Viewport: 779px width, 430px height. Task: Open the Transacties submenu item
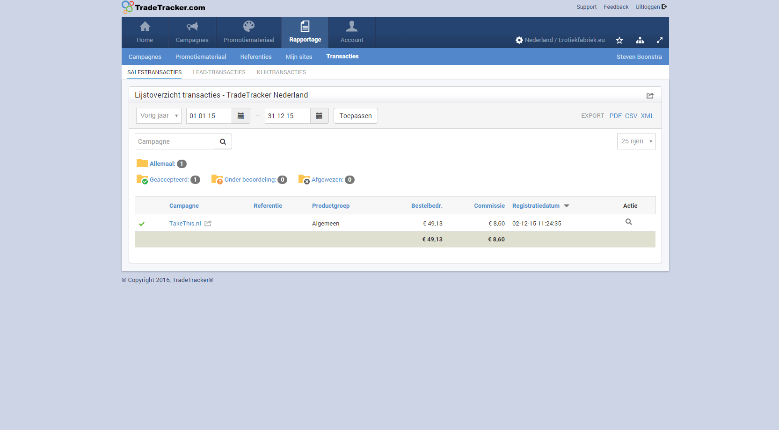[342, 56]
